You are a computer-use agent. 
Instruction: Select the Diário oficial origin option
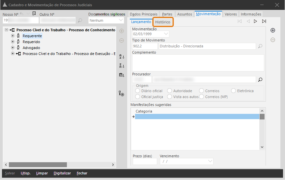tap(138, 91)
